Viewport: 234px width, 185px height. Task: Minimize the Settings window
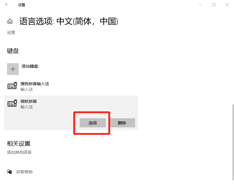(200, 5)
